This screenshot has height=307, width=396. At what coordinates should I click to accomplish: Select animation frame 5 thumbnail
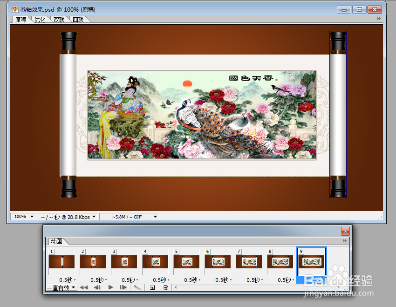click(186, 262)
